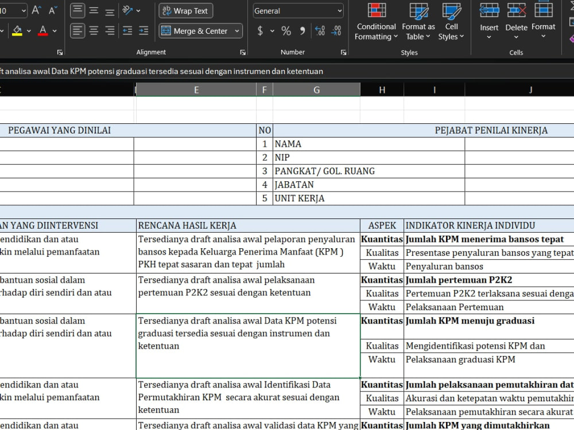Apply middle align to cell text

94,10
